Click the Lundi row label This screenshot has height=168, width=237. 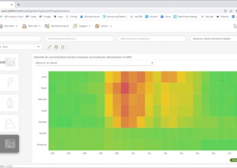(44, 77)
